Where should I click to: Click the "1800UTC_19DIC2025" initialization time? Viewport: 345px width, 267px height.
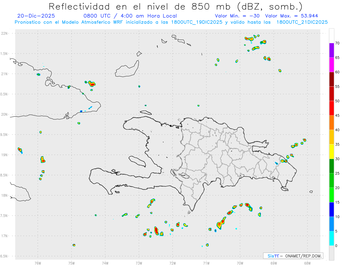(x=195, y=22)
